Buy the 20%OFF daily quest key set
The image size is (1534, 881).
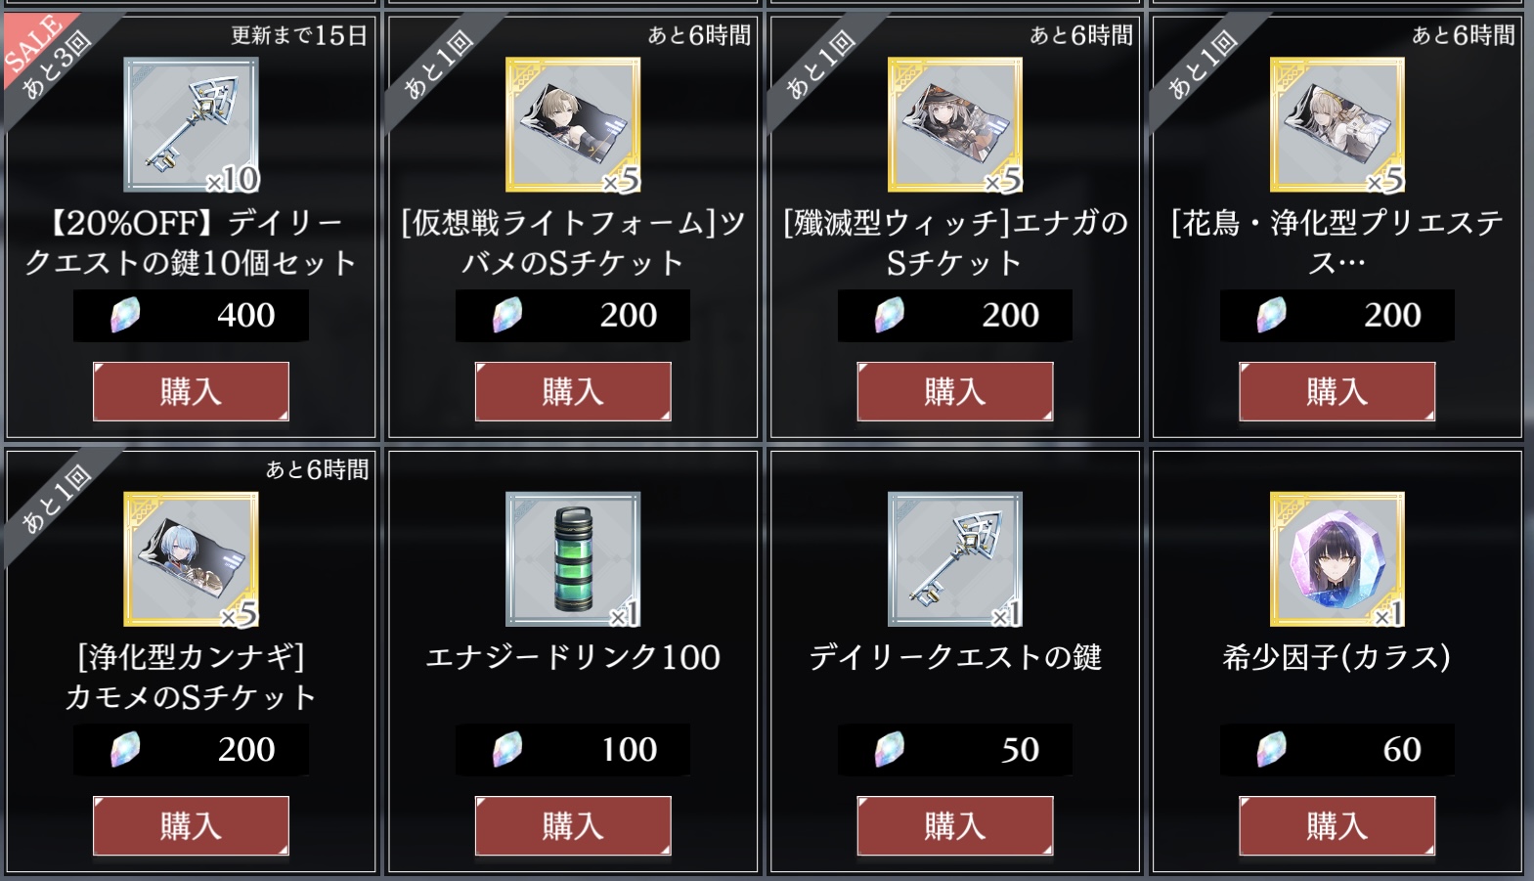tap(191, 391)
